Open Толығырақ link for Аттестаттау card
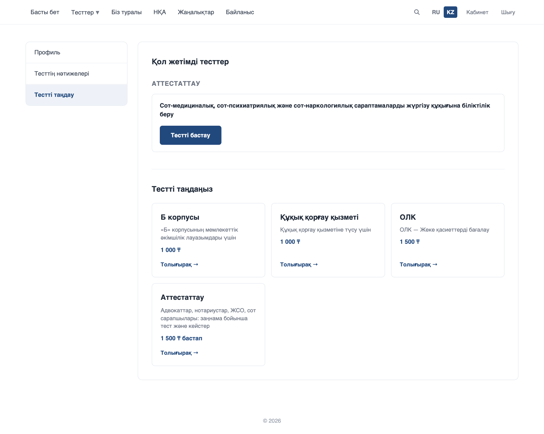Image resolution: width=544 pixels, height=434 pixels. pos(179,353)
